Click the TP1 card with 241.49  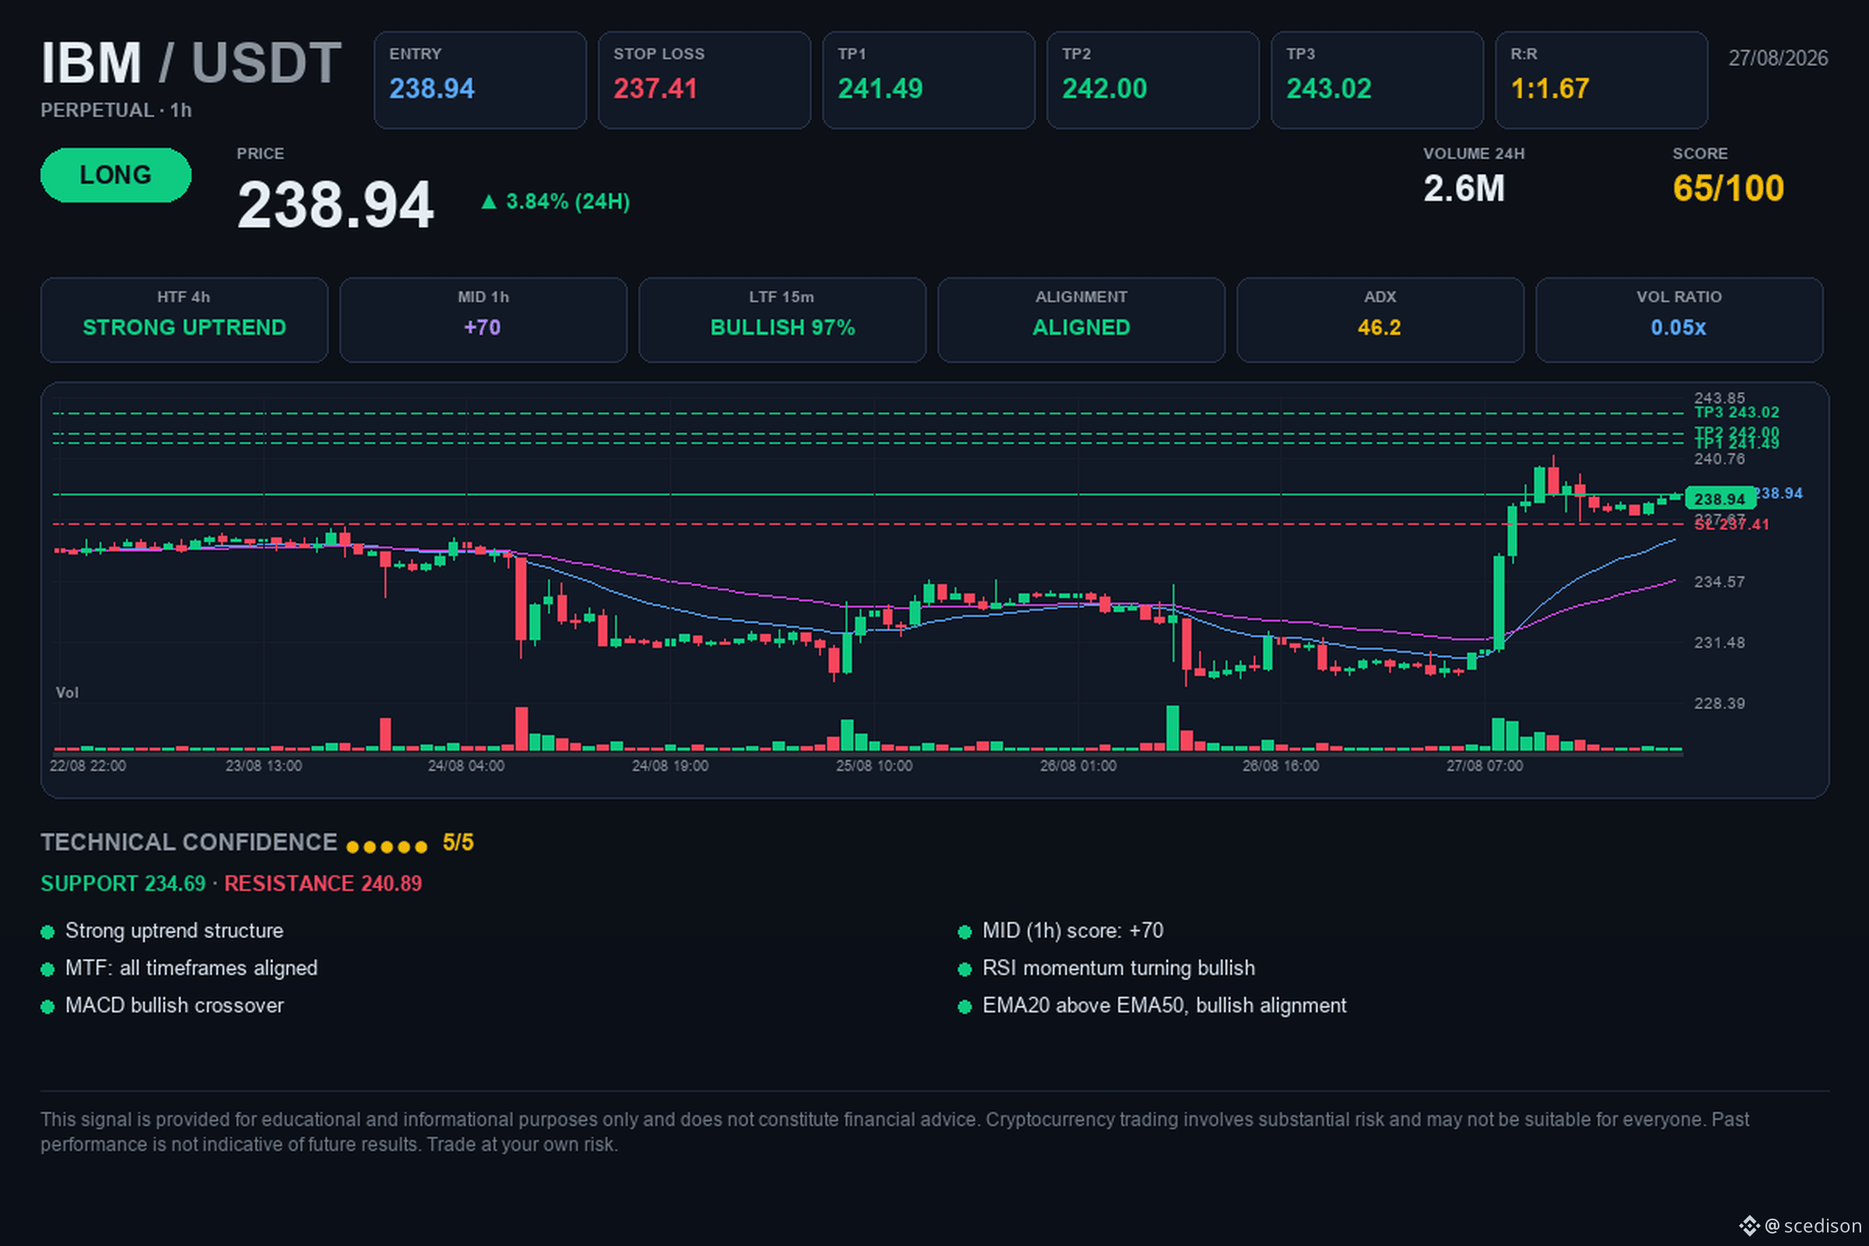pyautogui.click(x=928, y=80)
